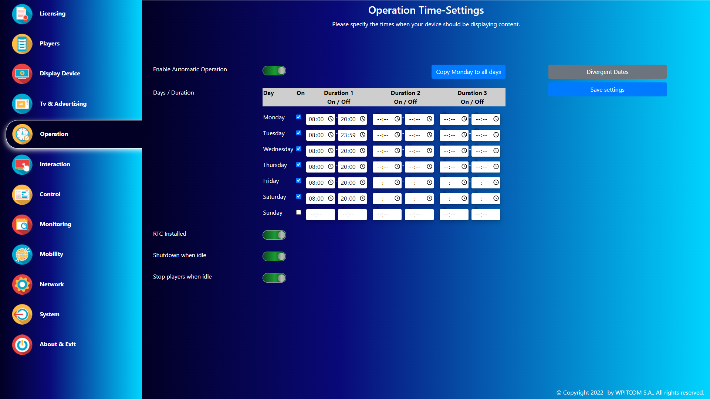Switch to the Mobility section
The height and width of the screenshot is (399, 710).
coord(51,254)
